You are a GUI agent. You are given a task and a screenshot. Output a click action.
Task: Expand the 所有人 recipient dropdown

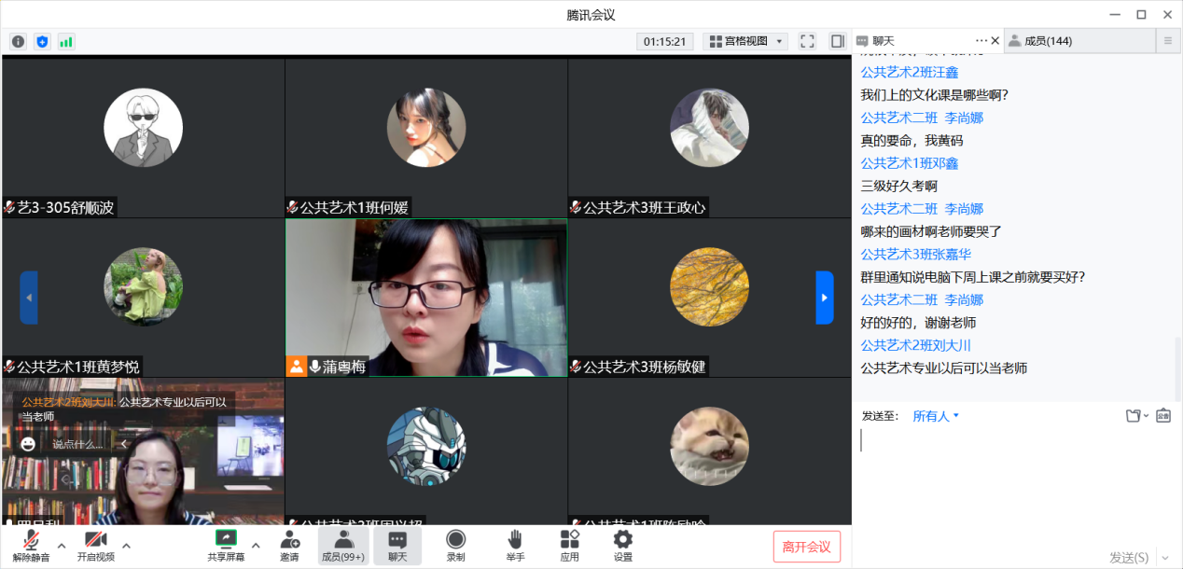(x=936, y=416)
